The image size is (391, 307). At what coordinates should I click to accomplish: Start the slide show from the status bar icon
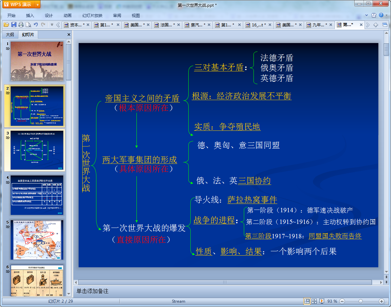point(322,301)
